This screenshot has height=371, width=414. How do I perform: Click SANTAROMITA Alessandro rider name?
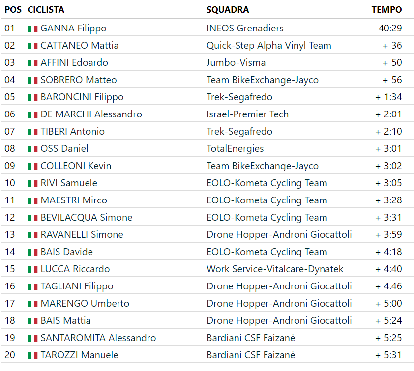click(x=98, y=338)
